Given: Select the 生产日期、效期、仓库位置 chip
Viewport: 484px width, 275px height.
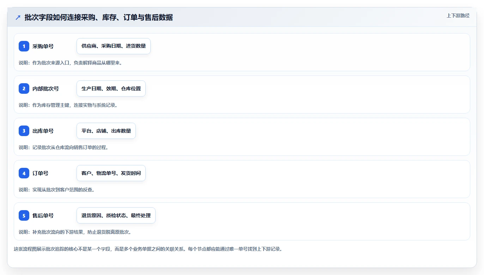Looking at the screenshot, I should pyautogui.click(x=111, y=88).
